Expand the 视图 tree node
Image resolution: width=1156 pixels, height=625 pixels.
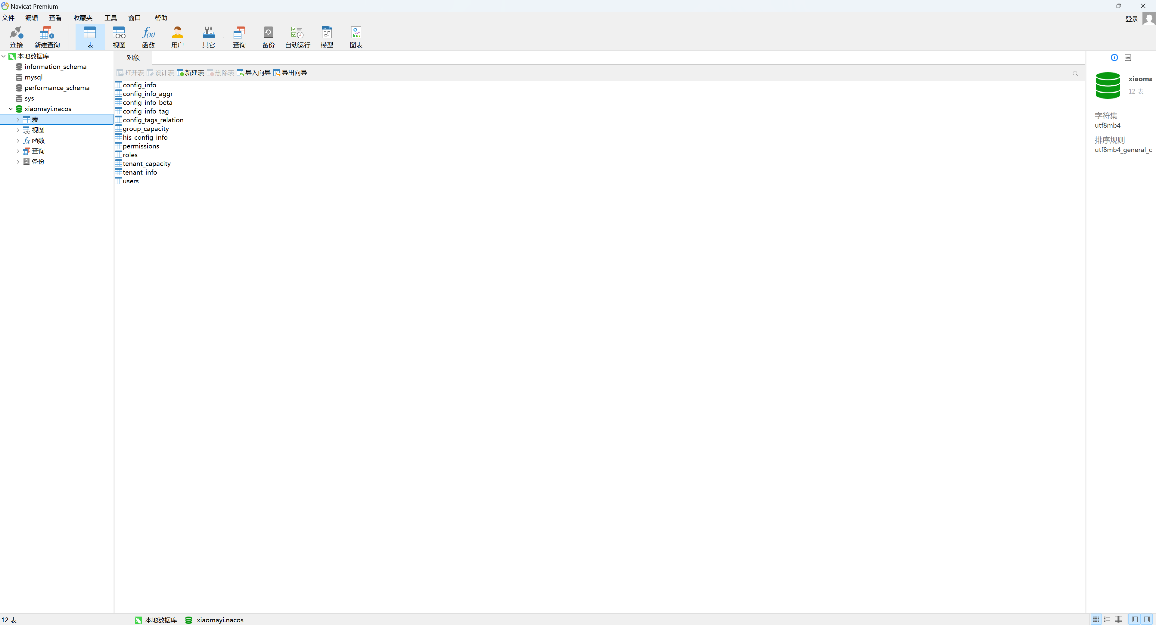click(x=18, y=130)
